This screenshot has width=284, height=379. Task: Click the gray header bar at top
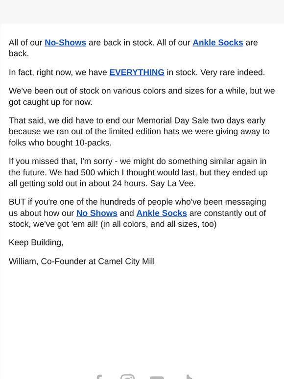142,12
